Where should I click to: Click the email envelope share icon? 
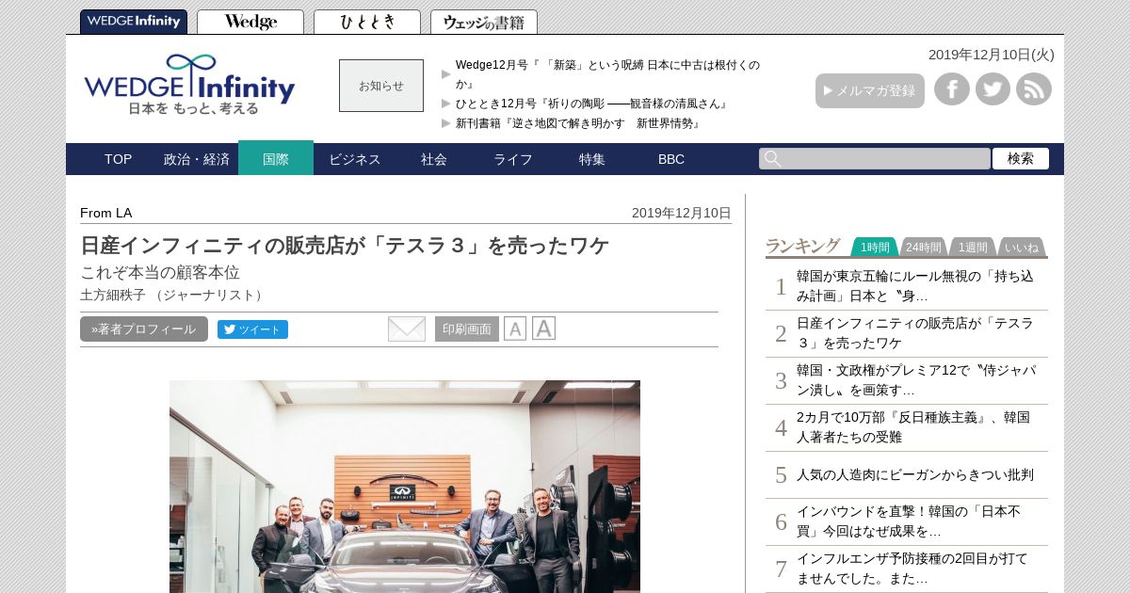pyautogui.click(x=407, y=329)
